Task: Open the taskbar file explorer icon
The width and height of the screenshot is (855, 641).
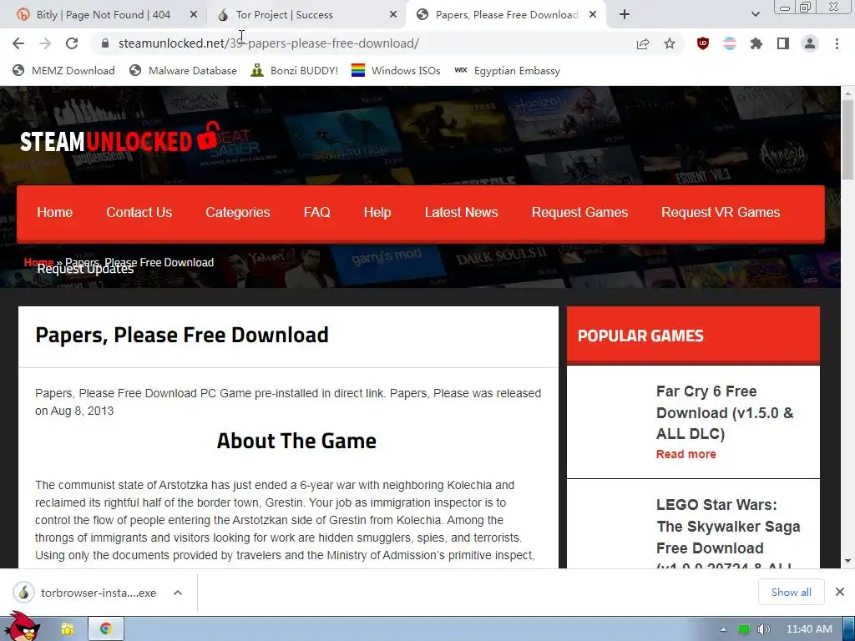Action: pos(68,629)
